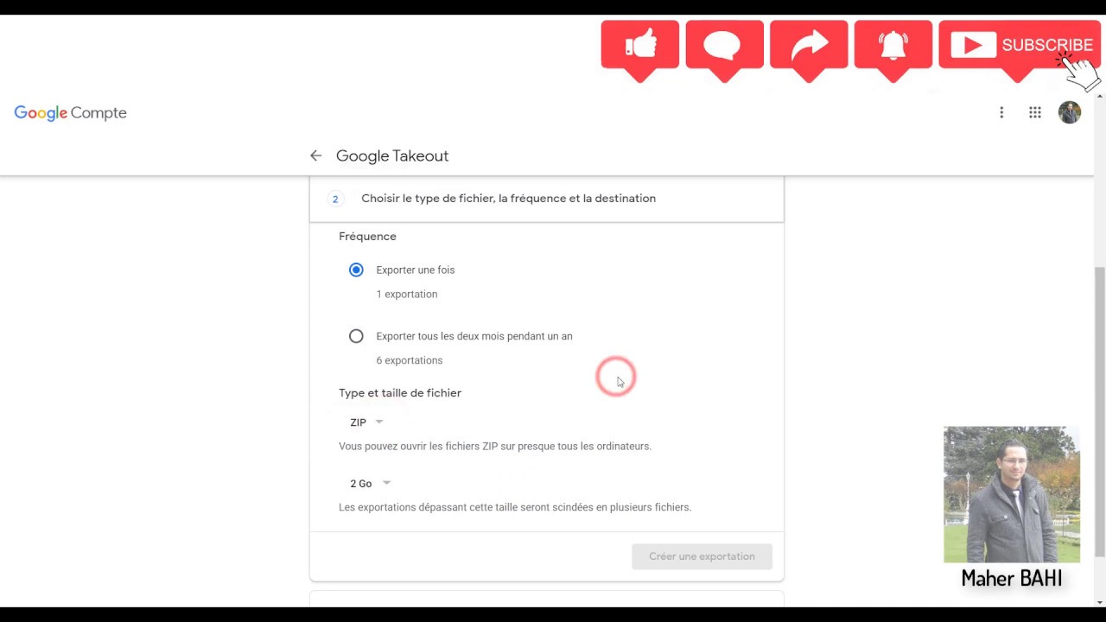Click the ZIP files description text
Viewport: 1106px width, 622px height.
(495, 447)
